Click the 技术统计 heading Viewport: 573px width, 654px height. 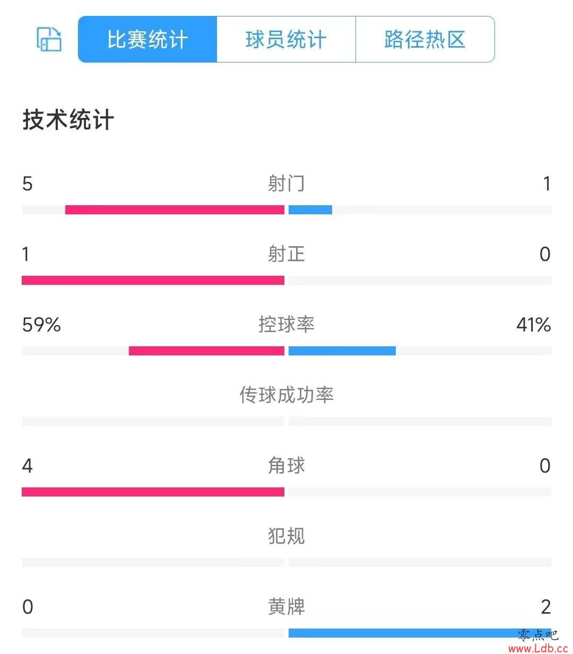68,120
